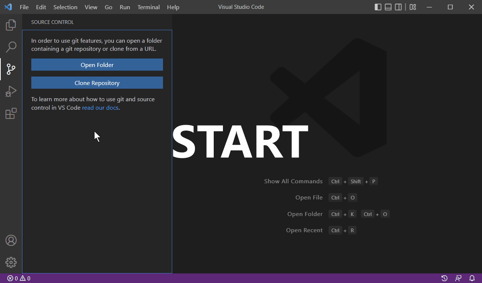Image resolution: width=482 pixels, height=283 pixels.
Task: Toggle the primary side bar layout icon
Action: coord(378,7)
